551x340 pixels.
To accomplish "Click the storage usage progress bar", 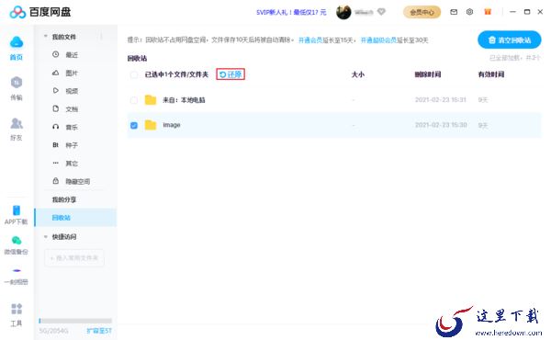I will [x=75, y=321].
